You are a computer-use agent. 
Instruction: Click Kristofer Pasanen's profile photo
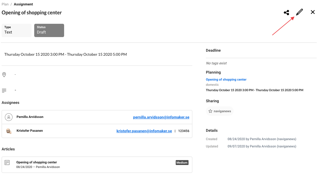click(9, 131)
